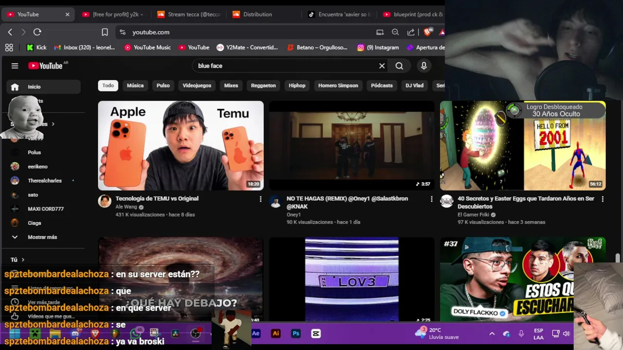The image size is (623, 350).
Task: Launch Illustrator from the taskbar
Action: coord(276,333)
